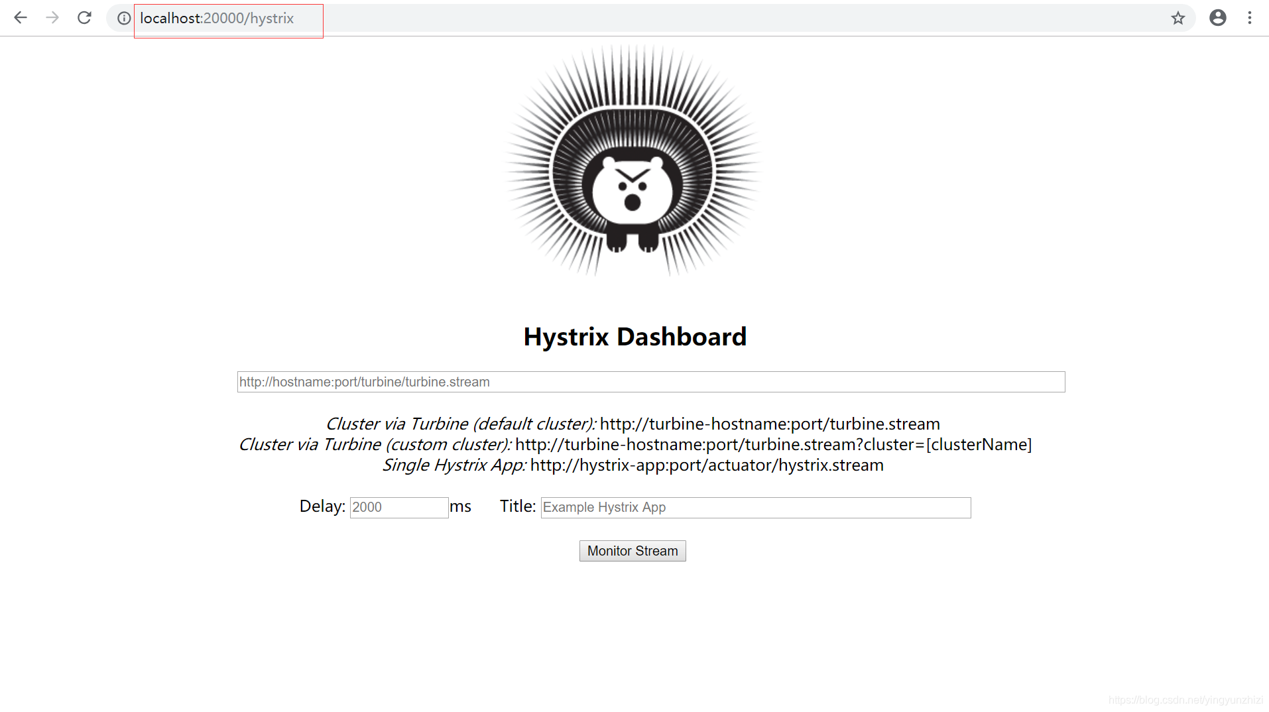
Task: Click 'Cluster via Turbine (custom cluster):' text
Action: coord(375,444)
